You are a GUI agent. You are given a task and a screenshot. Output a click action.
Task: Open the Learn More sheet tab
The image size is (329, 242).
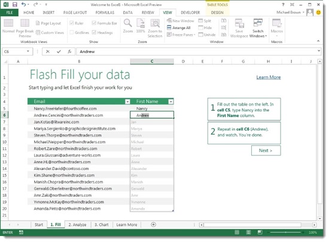[127, 225]
